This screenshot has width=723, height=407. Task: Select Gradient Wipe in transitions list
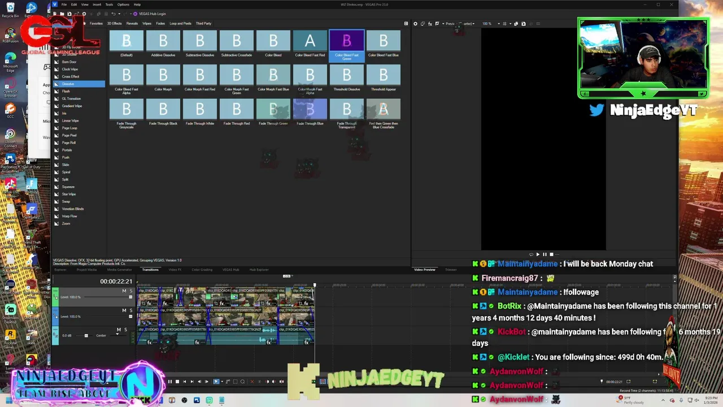[x=72, y=106]
